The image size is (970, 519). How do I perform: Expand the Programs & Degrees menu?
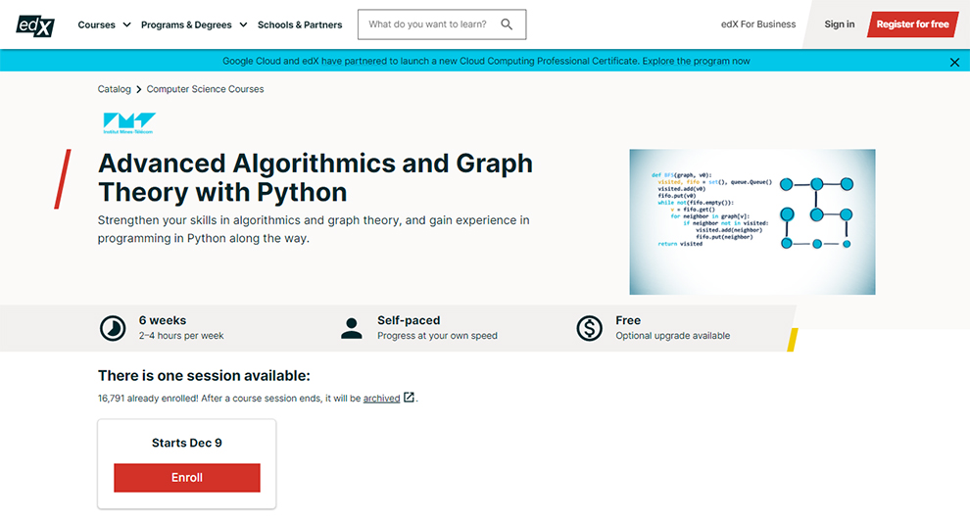[x=194, y=24]
